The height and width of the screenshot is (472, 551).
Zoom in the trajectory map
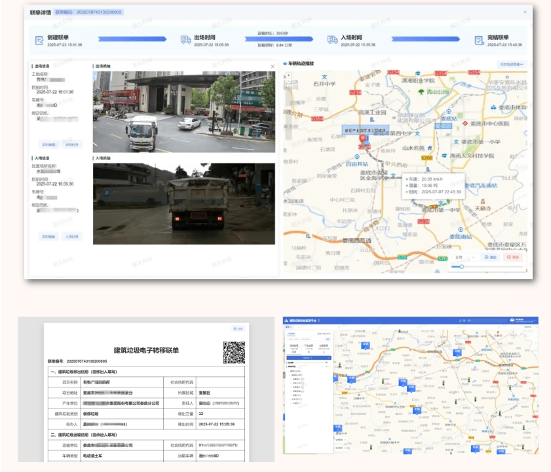point(289,75)
